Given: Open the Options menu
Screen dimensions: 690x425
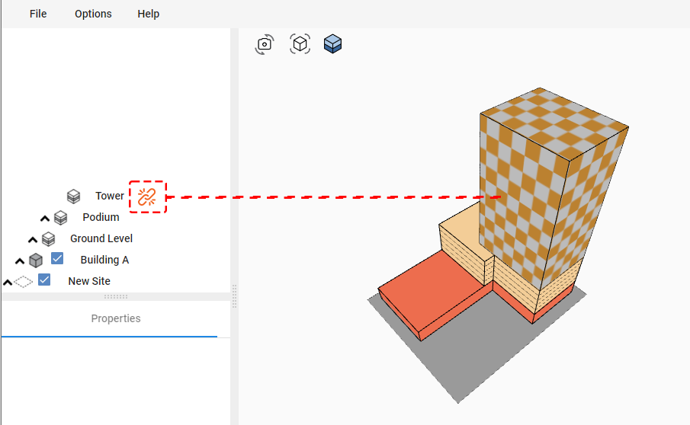Looking at the screenshot, I should 93,14.
